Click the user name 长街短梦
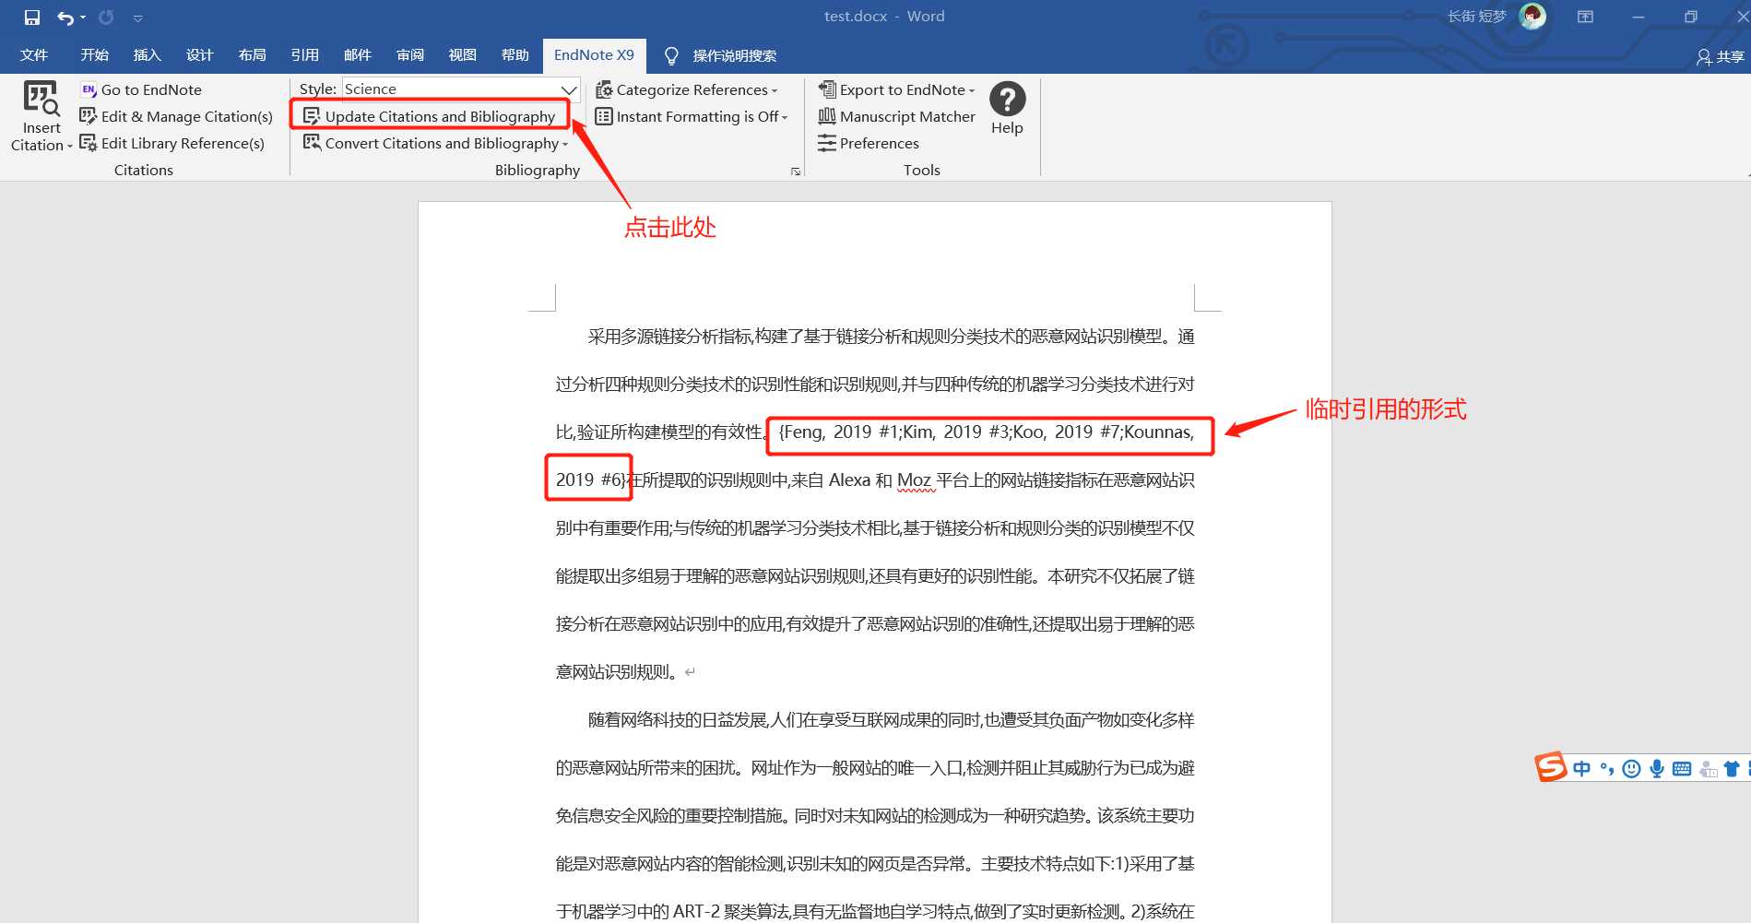Screen dimensions: 1751x923 tap(1476, 17)
